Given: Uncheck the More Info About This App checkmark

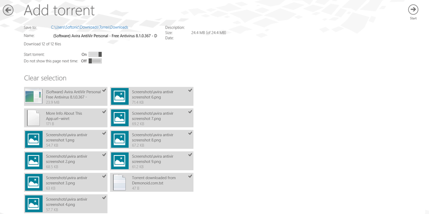Looking at the screenshot, I should click(104, 112).
